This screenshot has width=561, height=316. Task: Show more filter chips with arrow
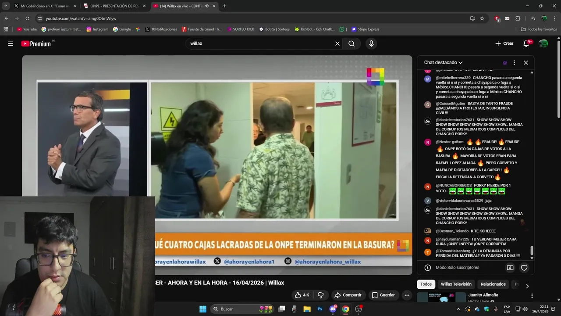[527, 286]
